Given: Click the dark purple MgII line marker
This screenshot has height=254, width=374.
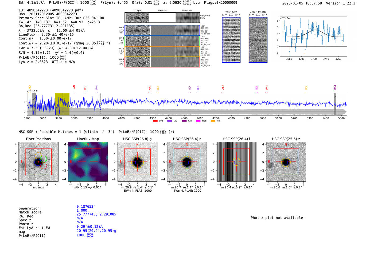Looking at the screenshot, I should click(x=335, y=88).
